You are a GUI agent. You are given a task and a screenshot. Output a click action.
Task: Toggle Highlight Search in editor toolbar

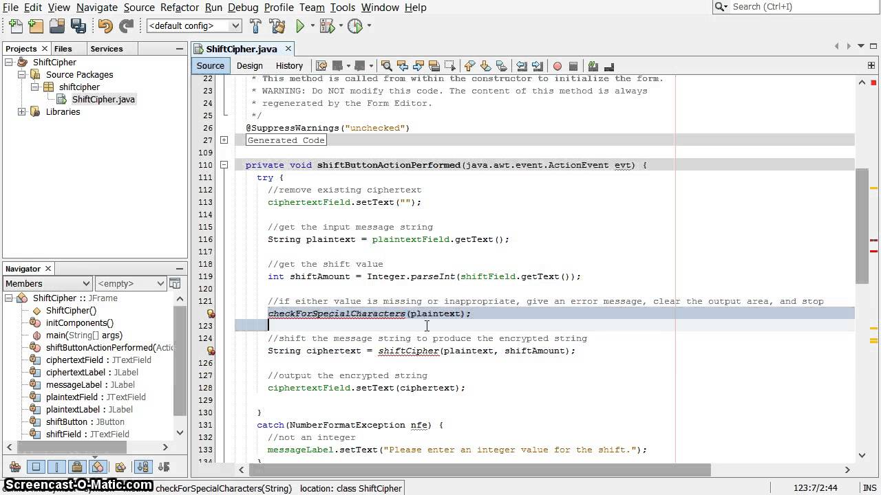[x=434, y=66]
